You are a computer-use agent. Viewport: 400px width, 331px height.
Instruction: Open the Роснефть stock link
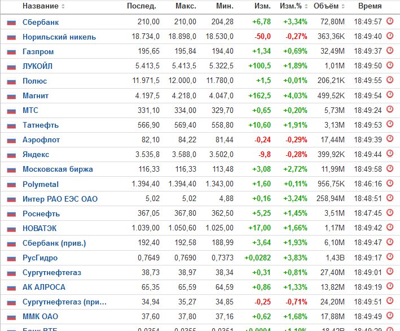(41, 214)
